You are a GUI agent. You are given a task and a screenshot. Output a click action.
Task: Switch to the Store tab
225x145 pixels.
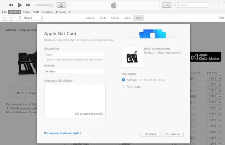click(139, 18)
